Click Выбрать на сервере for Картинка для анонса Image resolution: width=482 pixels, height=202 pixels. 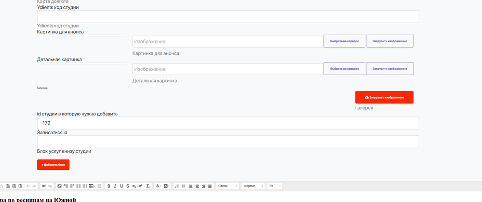click(x=344, y=41)
